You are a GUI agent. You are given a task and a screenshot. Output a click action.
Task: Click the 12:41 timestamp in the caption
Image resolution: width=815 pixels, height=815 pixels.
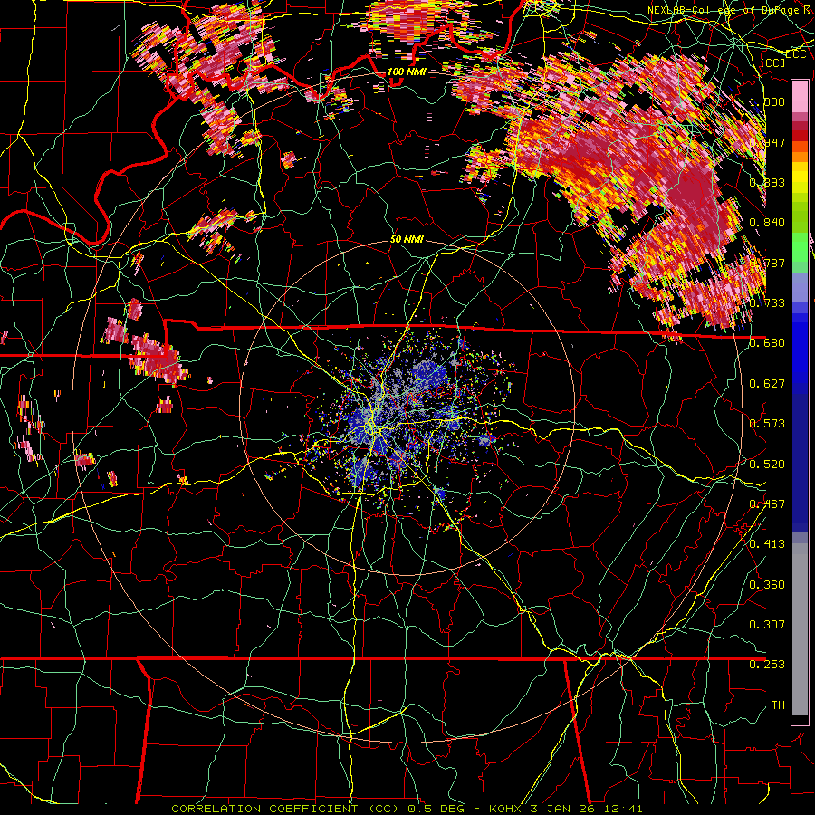coord(623,809)
